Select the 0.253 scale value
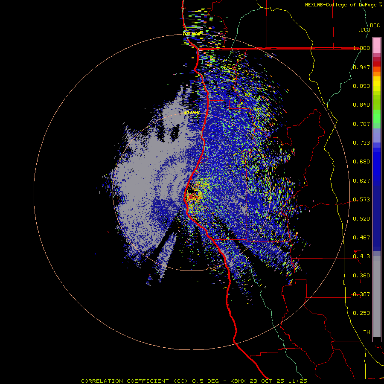Viewport: 384px width, 384px height. 361,313
